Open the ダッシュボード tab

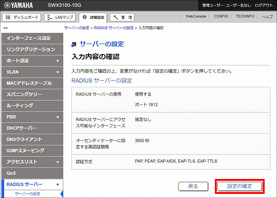pyautogui.click(x=22, y=17)
